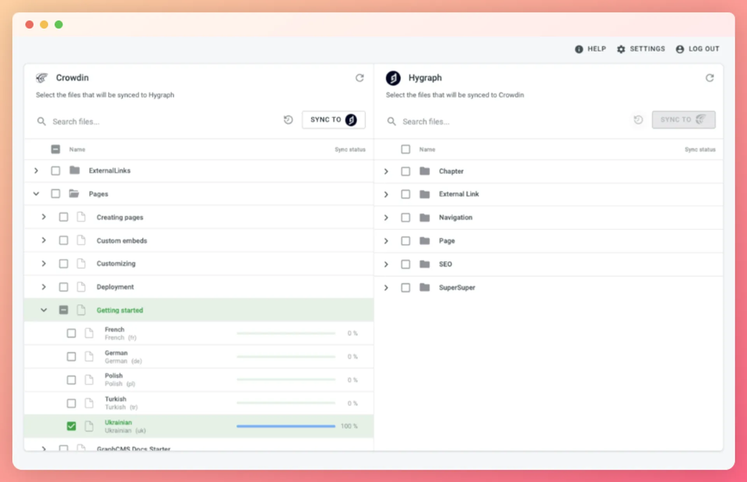Click the Ukrainian file icon
Viewport: 747px width, 482px height.
click(89, 426)
